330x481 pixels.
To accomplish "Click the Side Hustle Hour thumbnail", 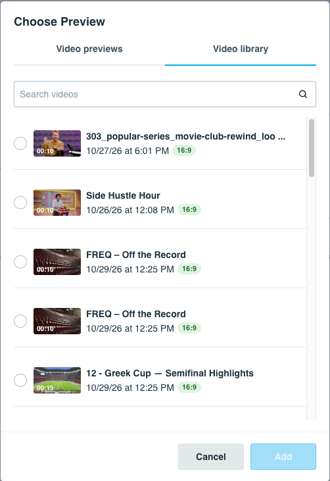I will [x=57, y=203].
